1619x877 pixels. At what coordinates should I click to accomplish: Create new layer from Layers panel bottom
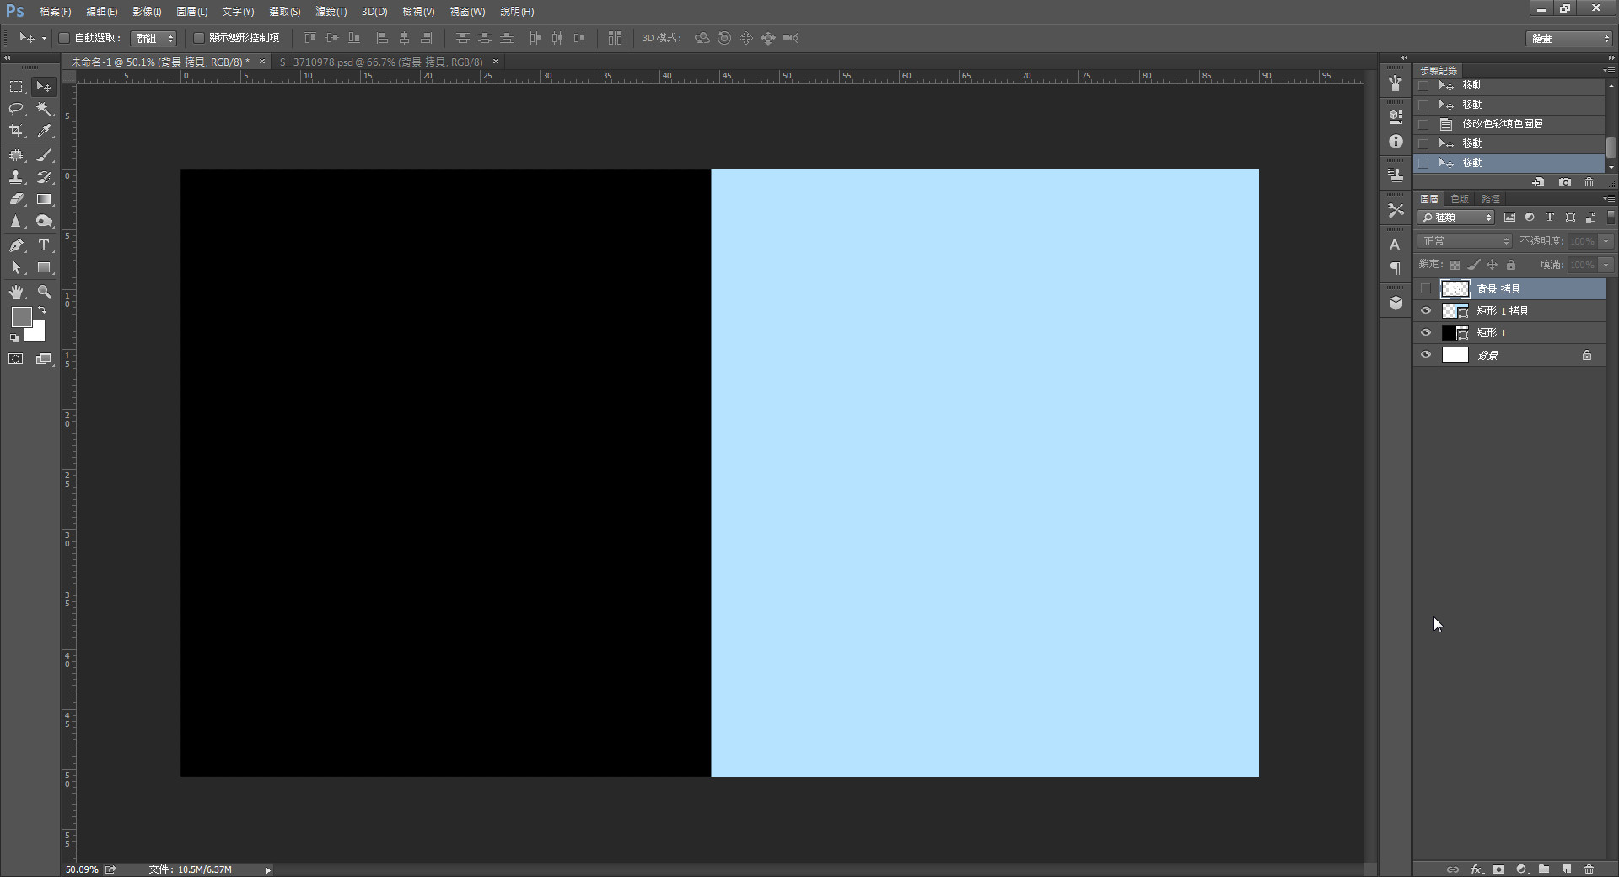coord(1566,869)
